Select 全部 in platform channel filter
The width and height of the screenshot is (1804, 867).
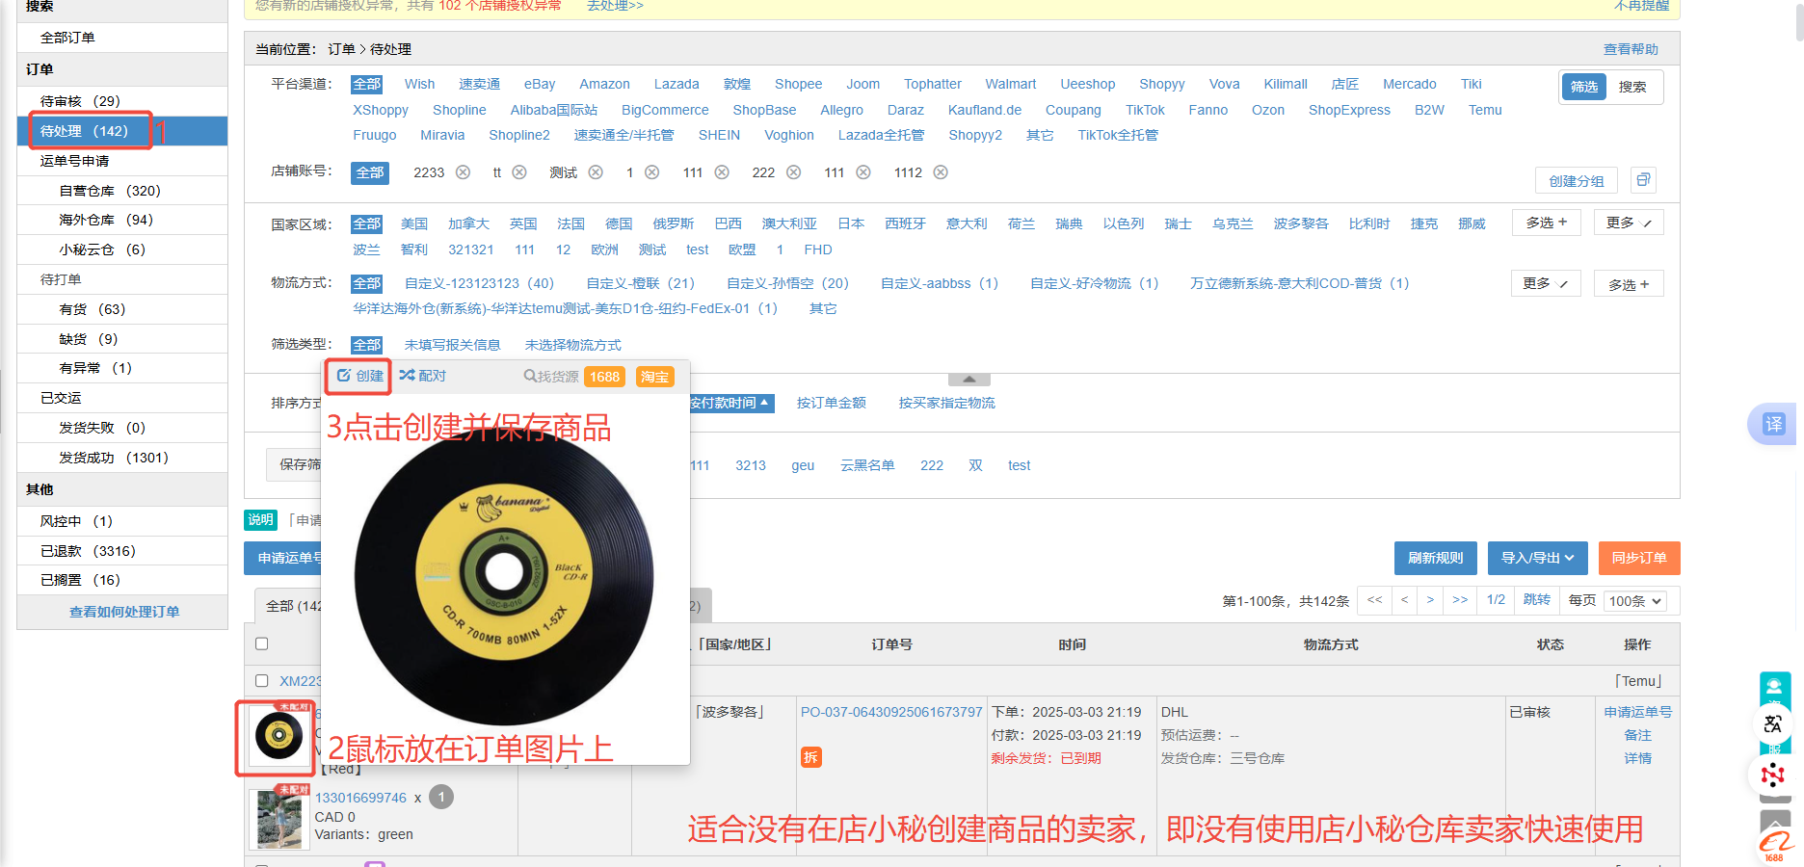(366, 84)
